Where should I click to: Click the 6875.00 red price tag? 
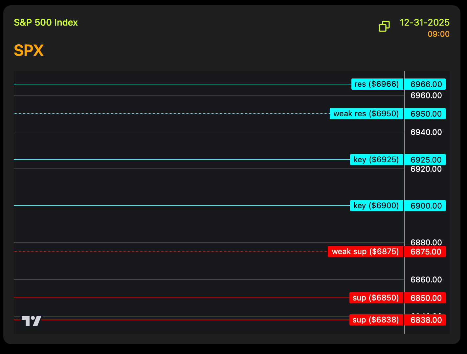(426, 252)
